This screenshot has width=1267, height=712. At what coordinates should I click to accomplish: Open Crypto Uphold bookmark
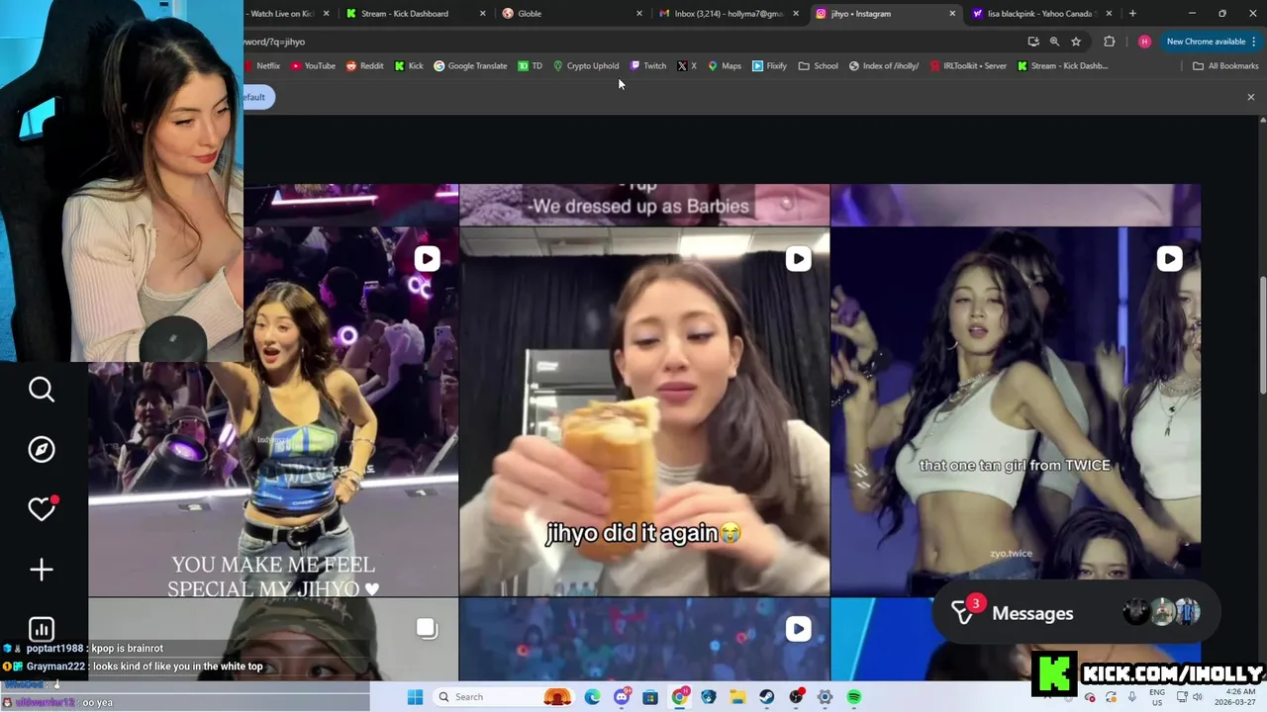pos(586,66)
